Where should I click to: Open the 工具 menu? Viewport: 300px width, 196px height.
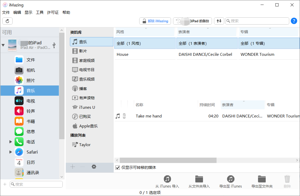[40, 13]
